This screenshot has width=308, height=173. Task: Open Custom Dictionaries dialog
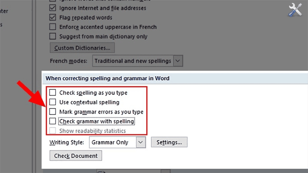point(82,48)
